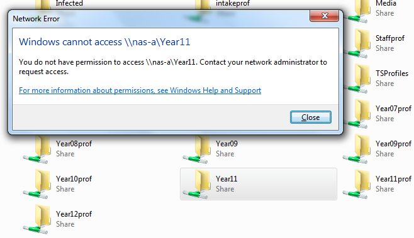Select the Year09 share folder icon

(x=197, y=149)
